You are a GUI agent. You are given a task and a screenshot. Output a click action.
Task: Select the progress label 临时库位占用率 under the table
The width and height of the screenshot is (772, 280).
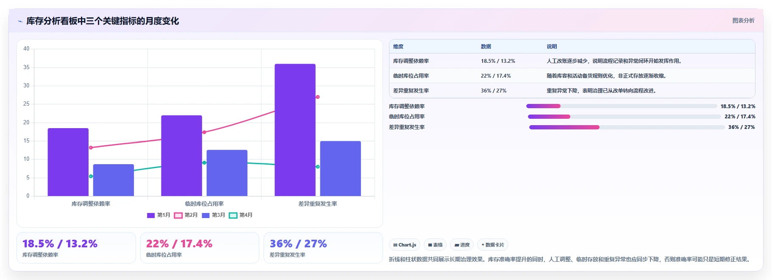(407, 117)
